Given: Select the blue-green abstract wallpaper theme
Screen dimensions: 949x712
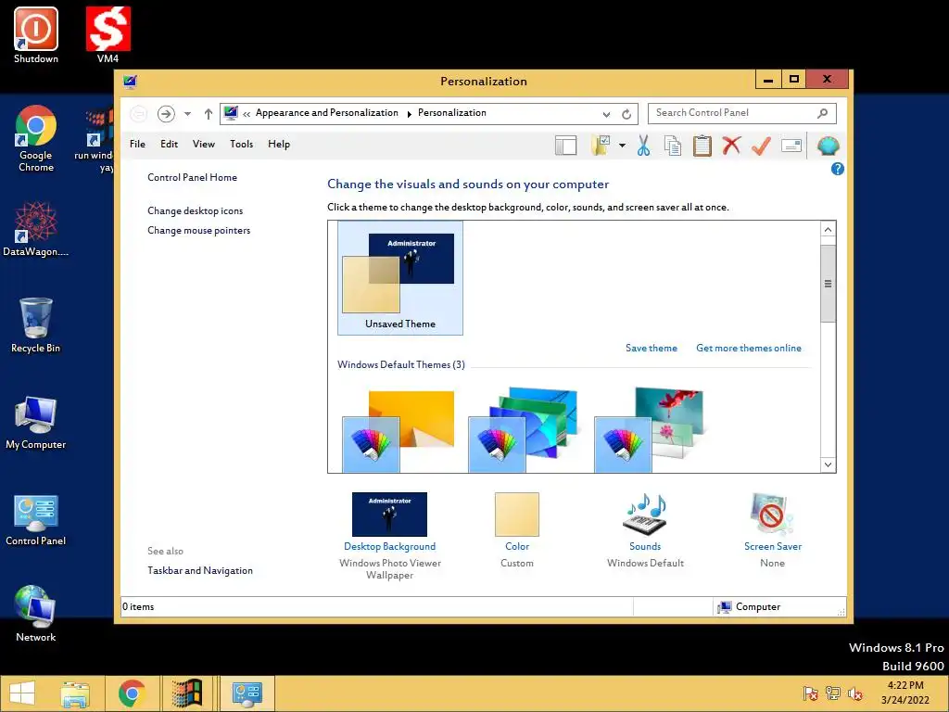Looking at the screenshot, I should 524,430.
